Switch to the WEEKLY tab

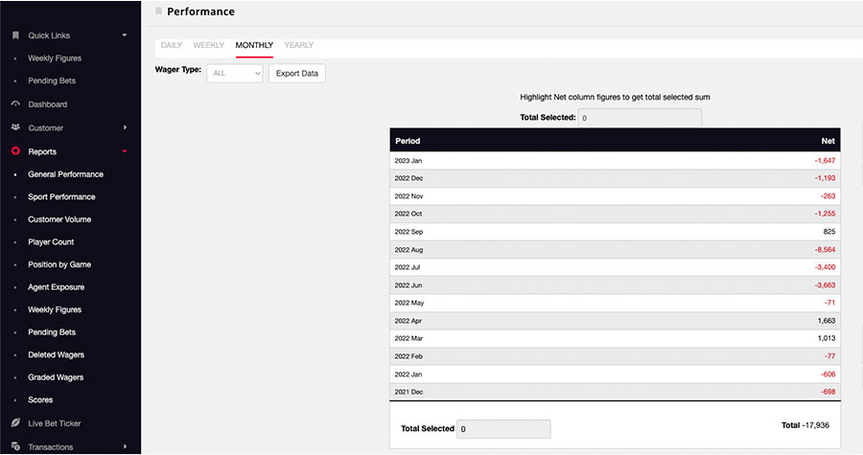point(209,45)
